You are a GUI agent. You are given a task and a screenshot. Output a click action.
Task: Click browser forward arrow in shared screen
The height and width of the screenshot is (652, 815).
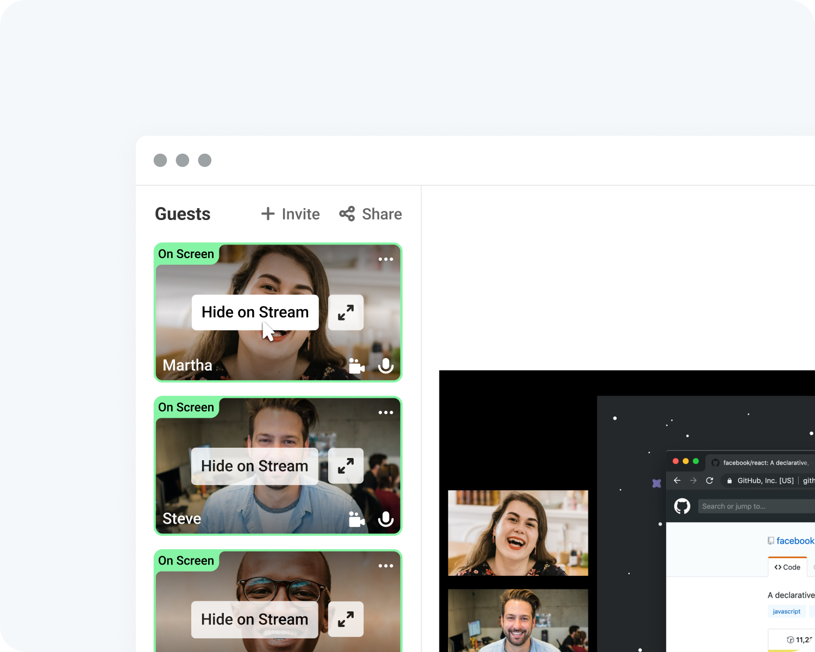pyautogui.click(x=693, y=480)
